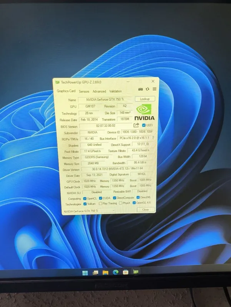This screenshot has height=307, width=231.
Task: Click the Device ID value 10DE 1380
Action: (137, 132)
